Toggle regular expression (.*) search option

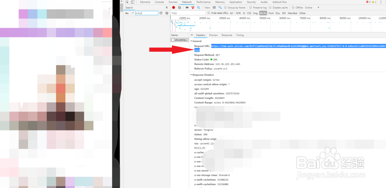point(132,13)
